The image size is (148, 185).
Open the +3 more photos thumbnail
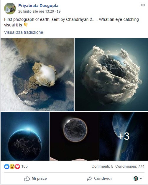pos(124,136)
